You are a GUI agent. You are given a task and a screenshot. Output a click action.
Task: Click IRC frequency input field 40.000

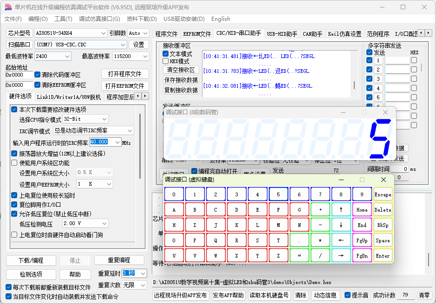click(x=105, y=142)
